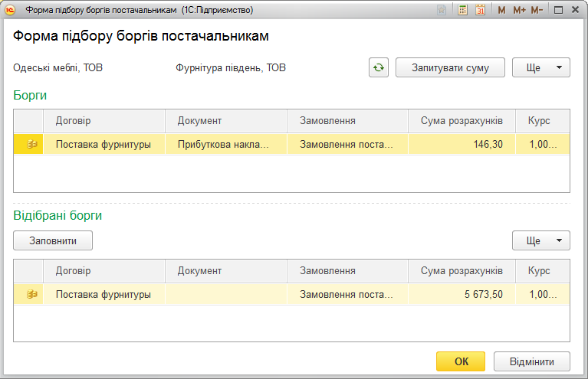Select Курс 1,00 cell in Борги row
588x379 pixels.
point(543,144)
